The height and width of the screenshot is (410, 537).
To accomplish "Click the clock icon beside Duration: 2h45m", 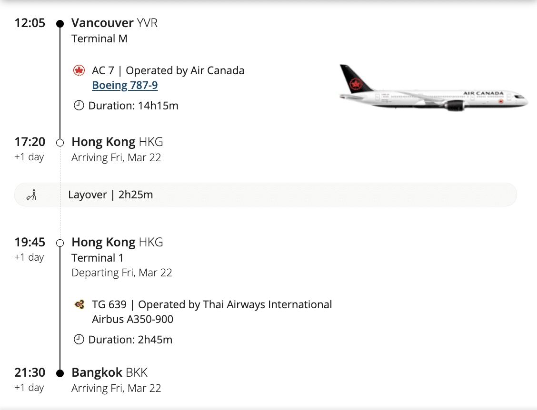I will (79, 340).
